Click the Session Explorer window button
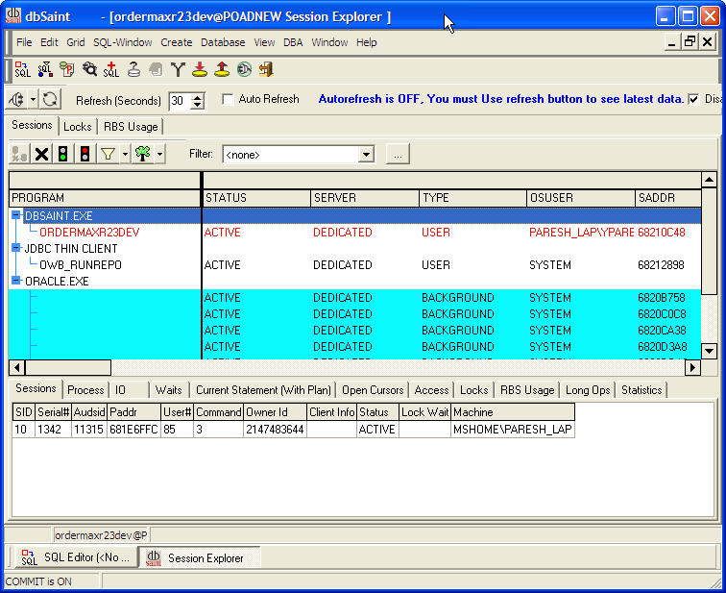Screen dimensions: 726x593 click(201, 557)
